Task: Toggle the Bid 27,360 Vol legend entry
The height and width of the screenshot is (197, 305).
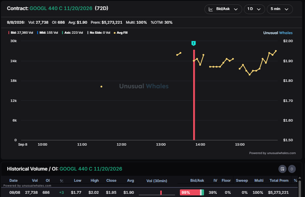Action: [21, 32]
